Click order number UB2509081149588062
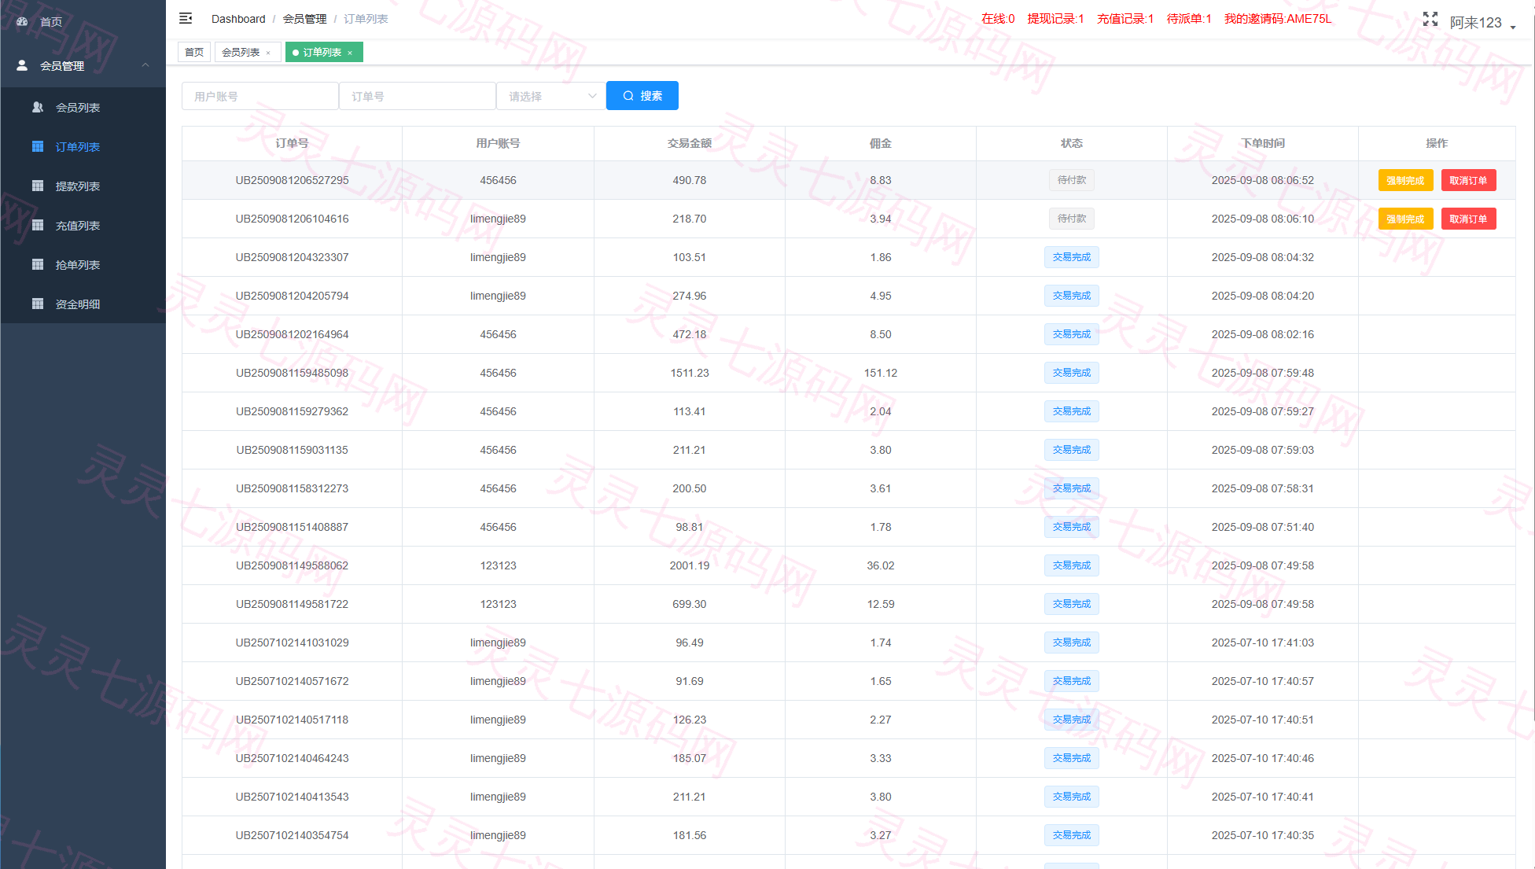 (292, 565)
